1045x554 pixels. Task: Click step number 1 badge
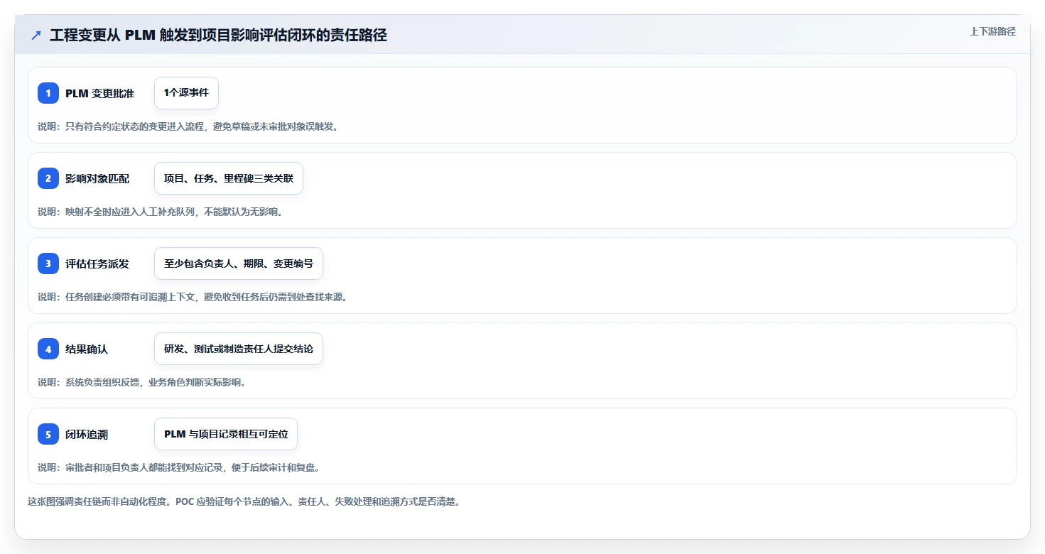tap(48, 93)
